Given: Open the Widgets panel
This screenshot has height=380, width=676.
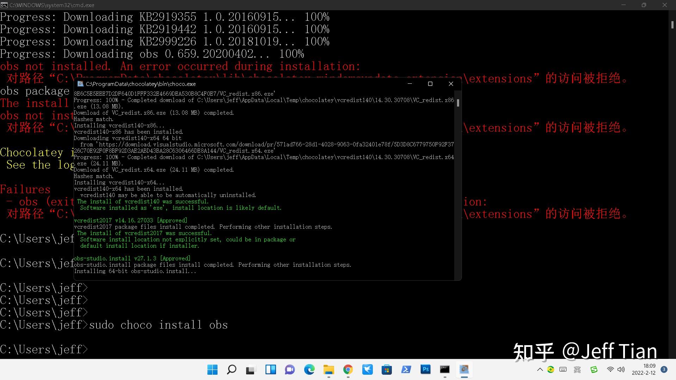Looking at the screenshot, I should tap(270, 369).
